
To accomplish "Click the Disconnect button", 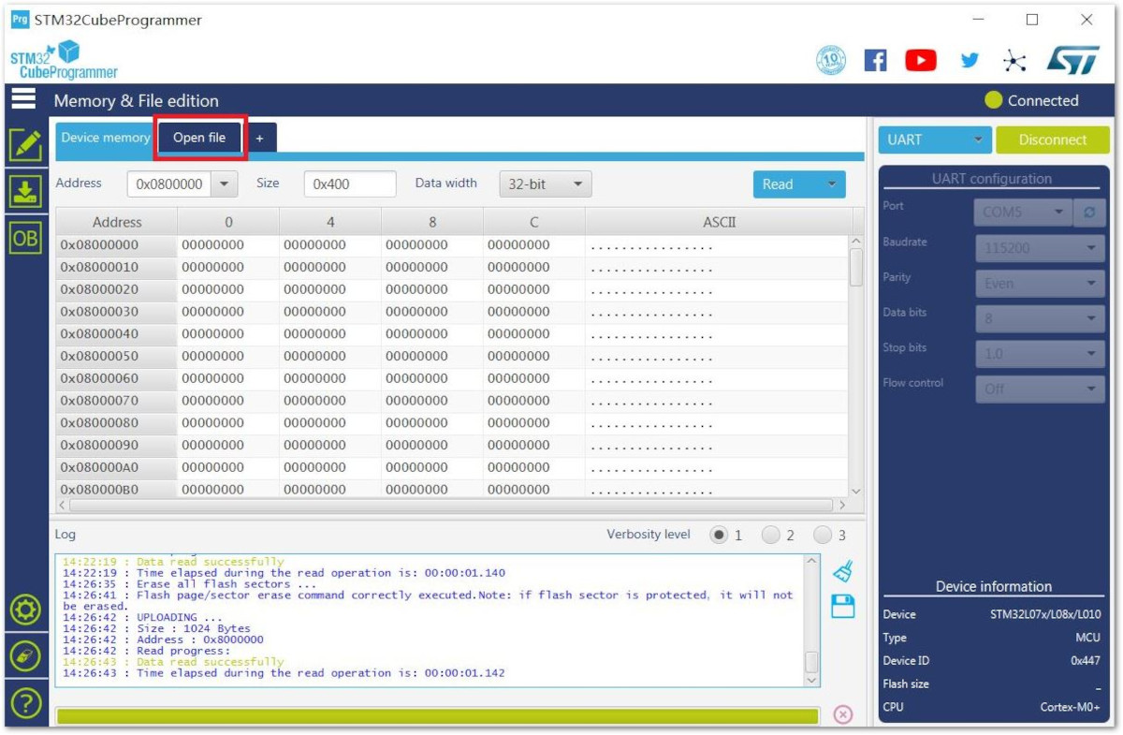I will click(1053, 140).
